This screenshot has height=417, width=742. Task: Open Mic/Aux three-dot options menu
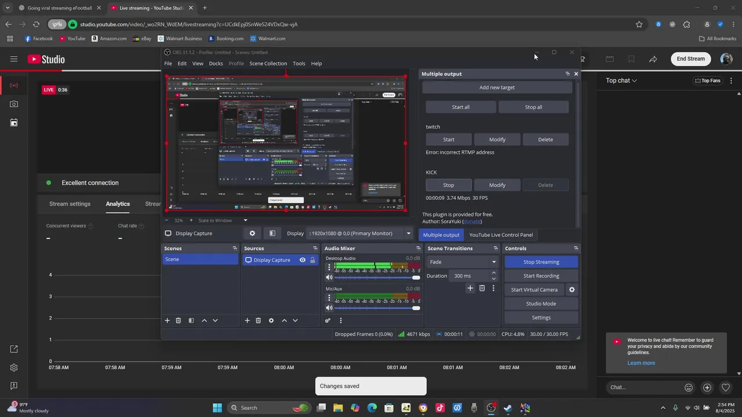pos(329,298)
